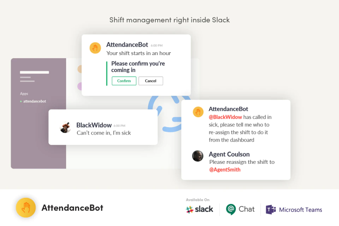
Task: Click the white workspace title bar in sidebar
Action: [34, 72]
